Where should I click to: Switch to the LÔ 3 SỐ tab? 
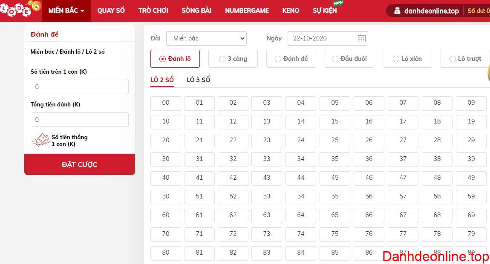(x=199, y=80)
